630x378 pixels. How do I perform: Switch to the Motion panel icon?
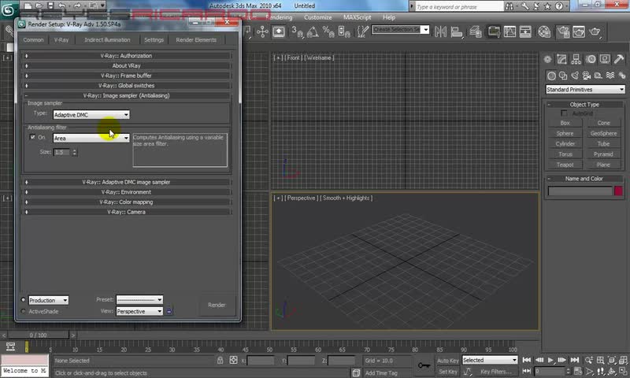[x=590, y=59]
